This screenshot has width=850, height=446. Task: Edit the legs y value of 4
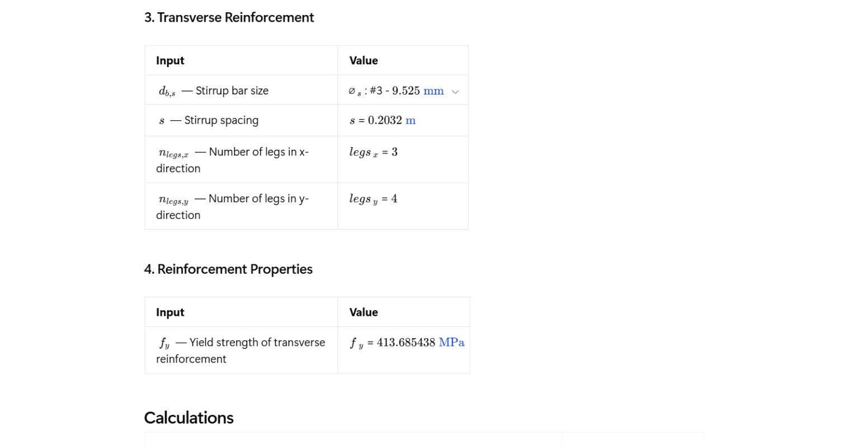[394, 199]
